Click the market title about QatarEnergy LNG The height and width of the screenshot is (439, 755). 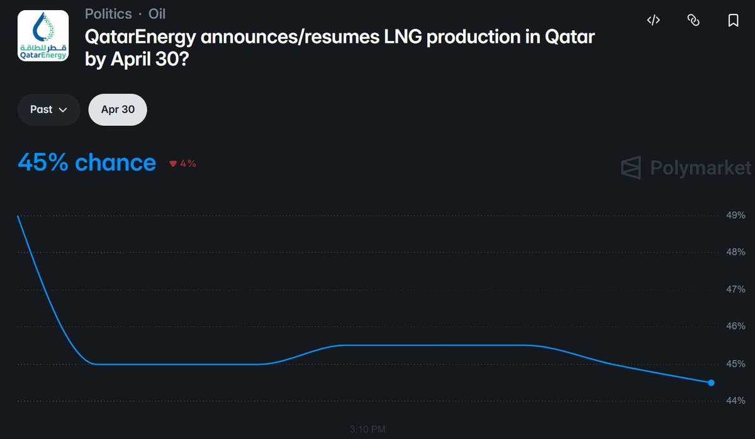pyautogui.click(x=340, y=47)
